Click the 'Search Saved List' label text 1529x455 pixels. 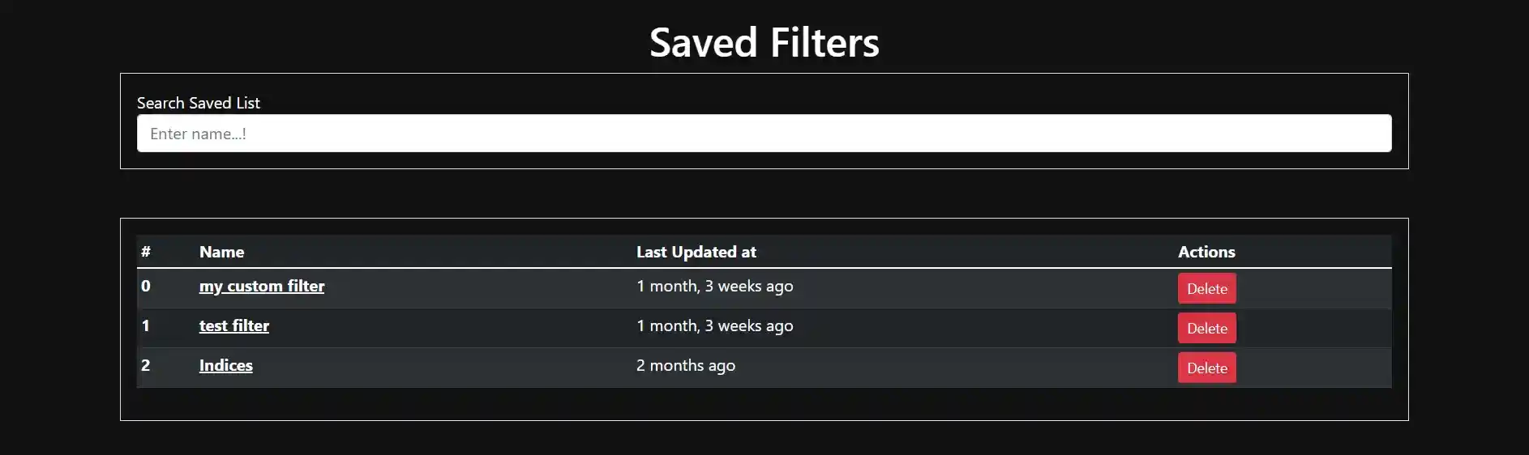(199, 103)
